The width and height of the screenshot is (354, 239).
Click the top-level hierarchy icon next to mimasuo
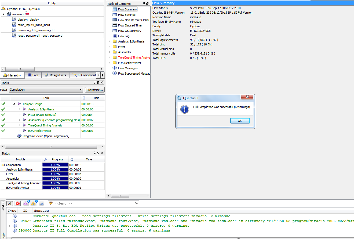pos(27,14)
